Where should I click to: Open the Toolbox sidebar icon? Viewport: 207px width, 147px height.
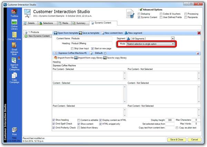click(x=14, y=13)
